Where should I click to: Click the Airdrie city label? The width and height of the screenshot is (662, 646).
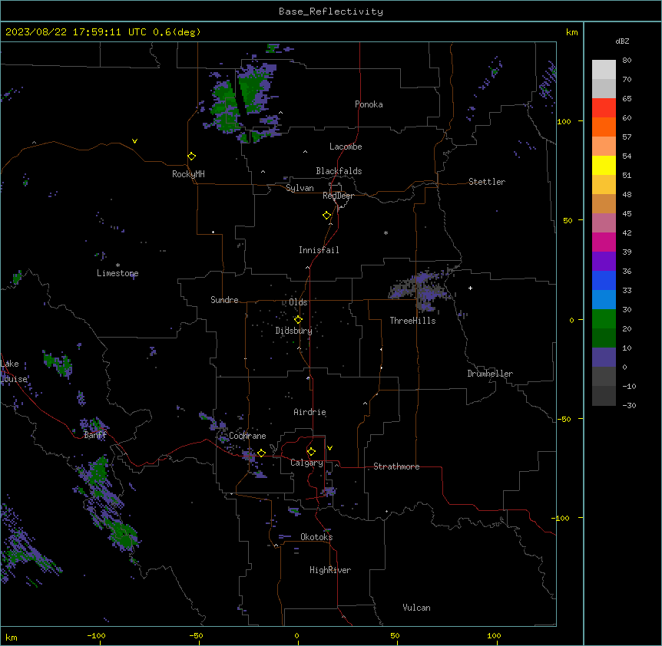click(310, 412)
